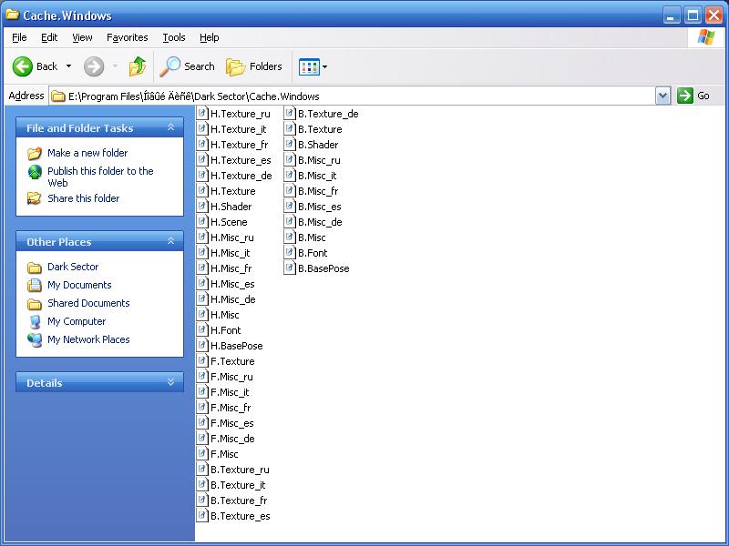The width and height of the screenshot is (729, 546).
Task: Select the B.Misc file icon
Action: click(289, 238)
